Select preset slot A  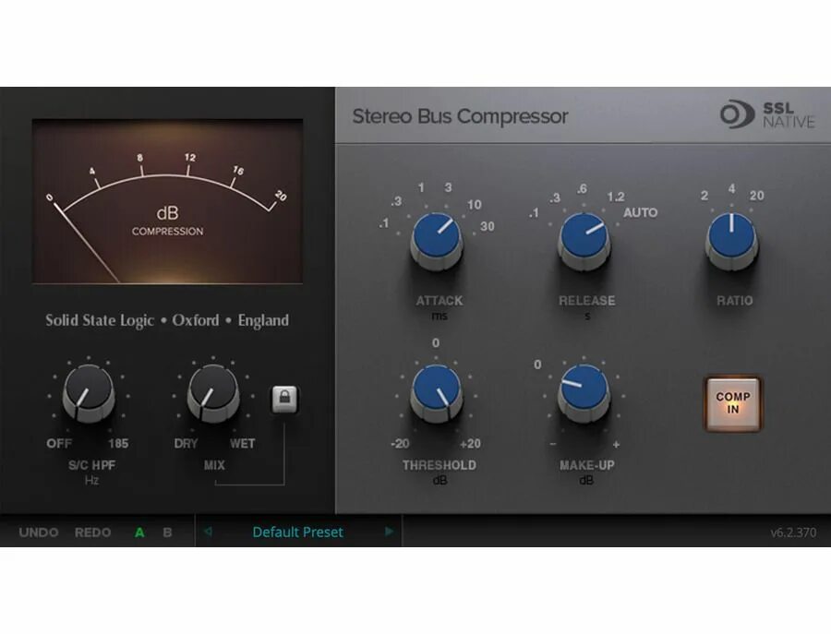pos(139,532)
